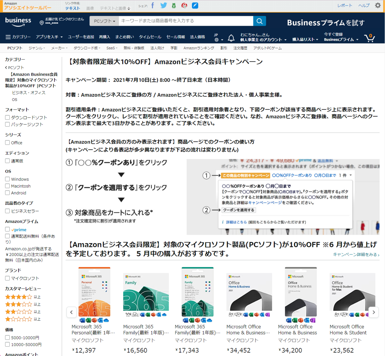Screen dimensions: 385x356
Task: Open the ユーザーを追加 menu item
Action: pos(81,37)
